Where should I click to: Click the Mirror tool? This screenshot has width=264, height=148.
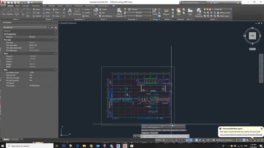coord(47,13)
